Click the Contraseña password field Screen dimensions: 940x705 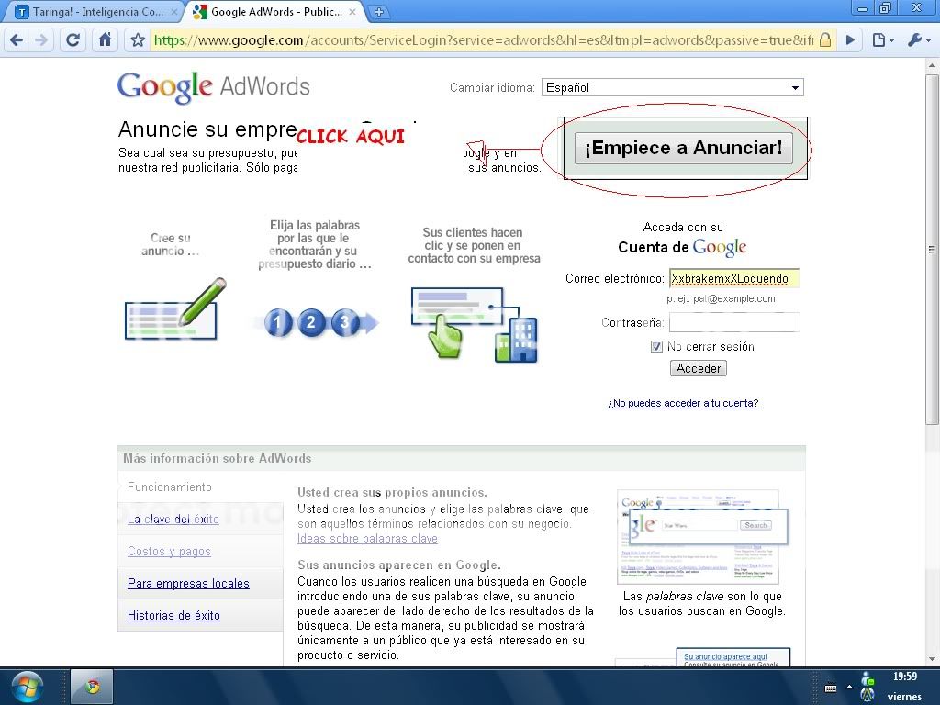(734, 322)
